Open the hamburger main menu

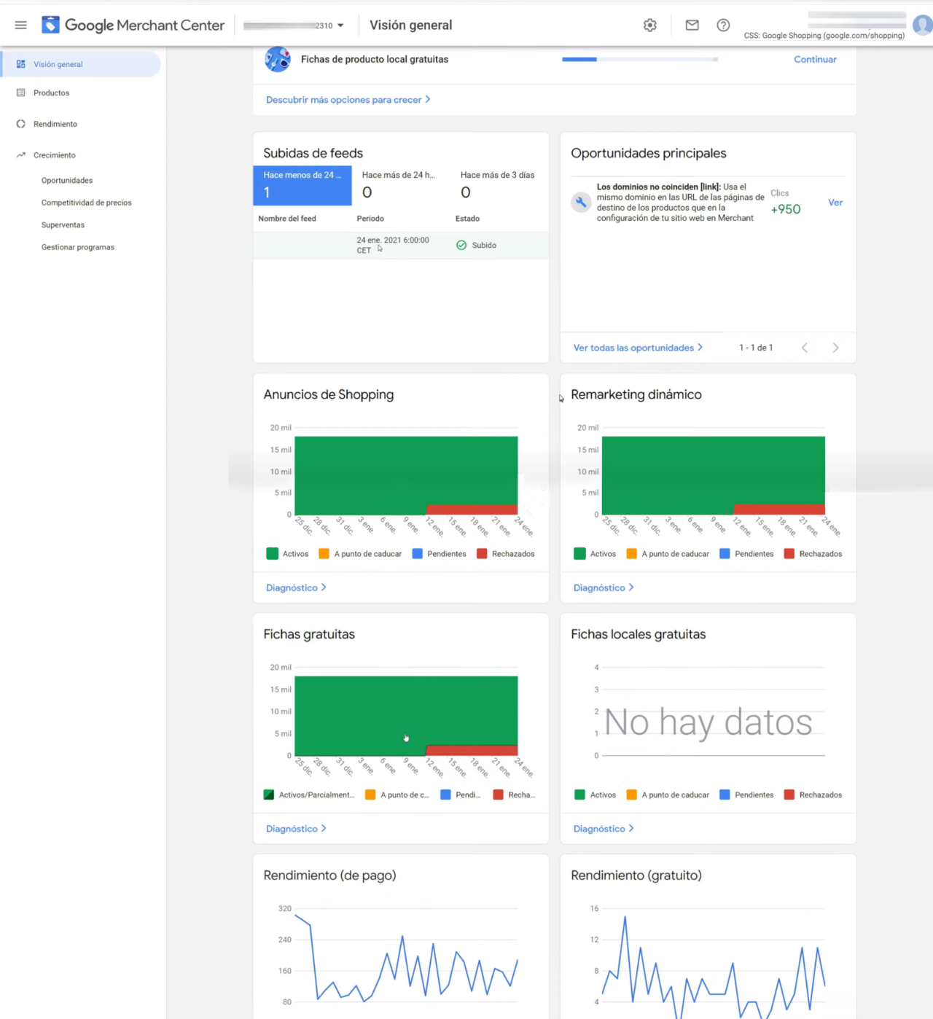click(x=20, y=26)
